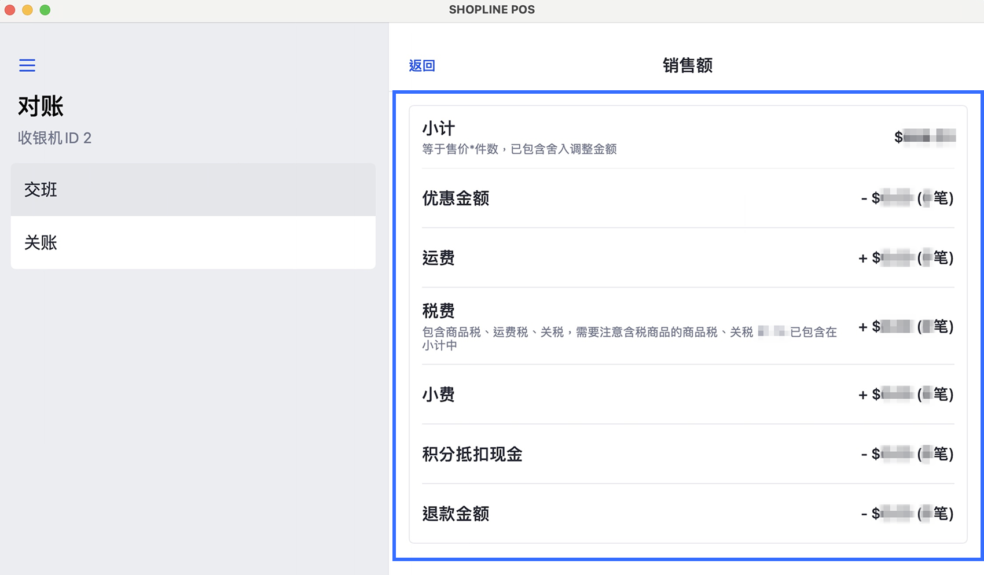Click the 收银机 ID 2 label
Screen dimensions: 984x575
[54, 138]
